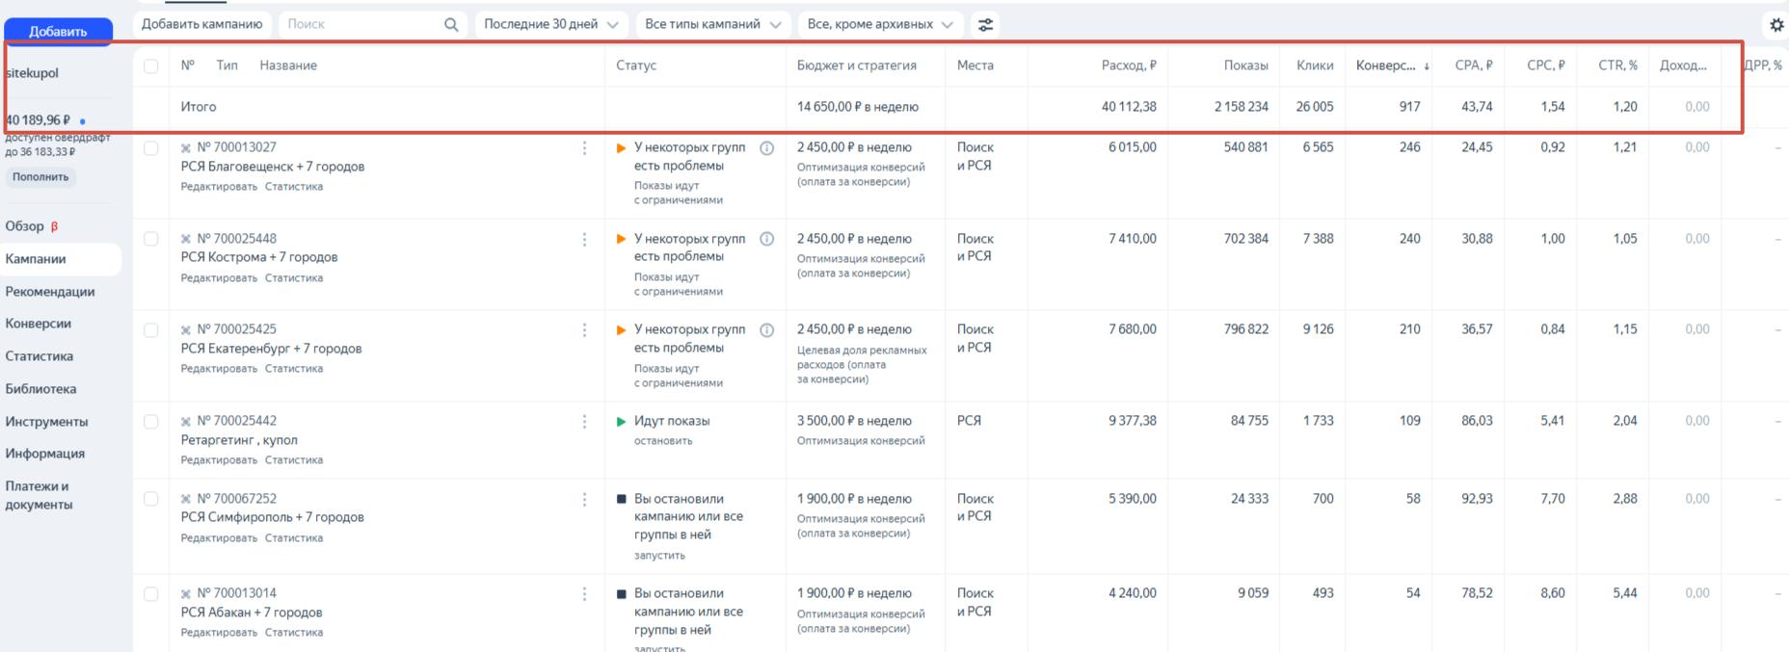The width and height of the screenshot is (1789, 652).
Task: Check the РСЯ Екатеренбург campaign checkbox
Action: (x=151, y=330)
